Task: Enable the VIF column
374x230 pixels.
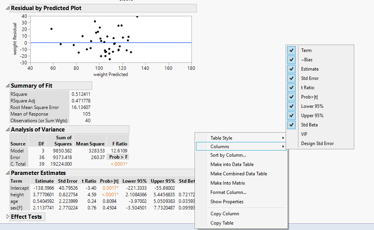Action: pos(304,134)
